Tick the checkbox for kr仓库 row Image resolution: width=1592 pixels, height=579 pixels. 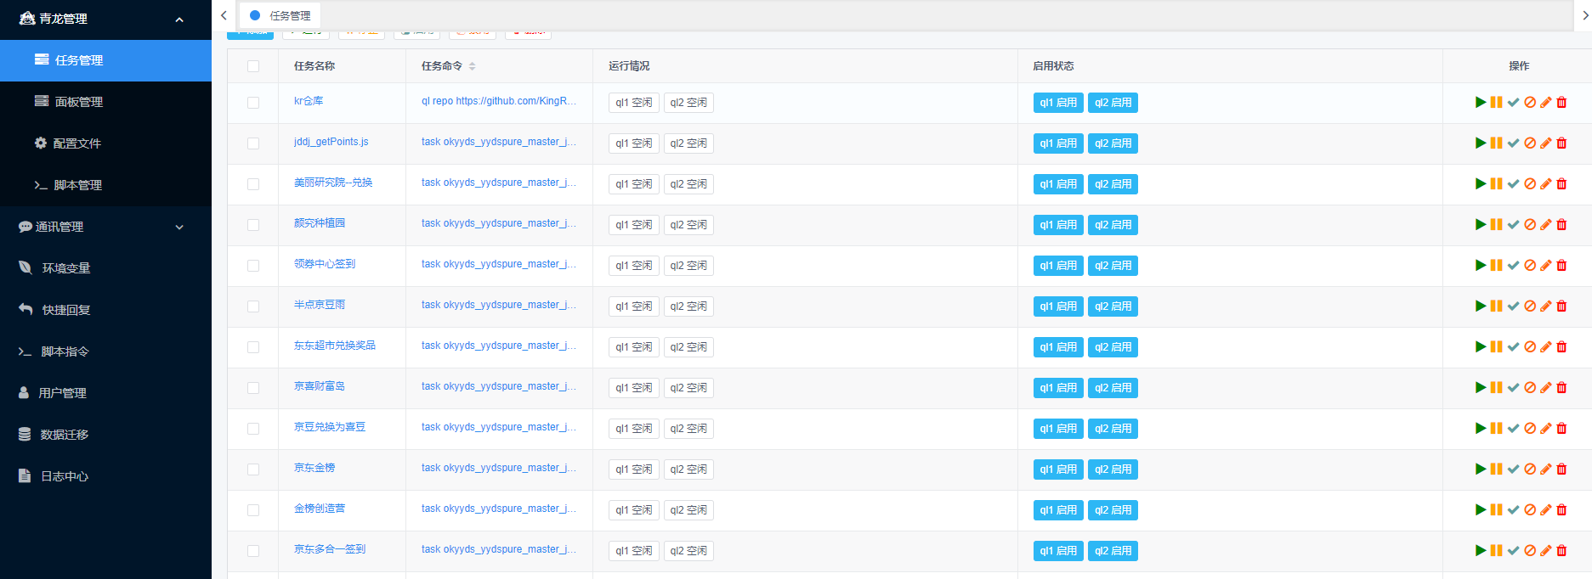(x=253, y=103)
